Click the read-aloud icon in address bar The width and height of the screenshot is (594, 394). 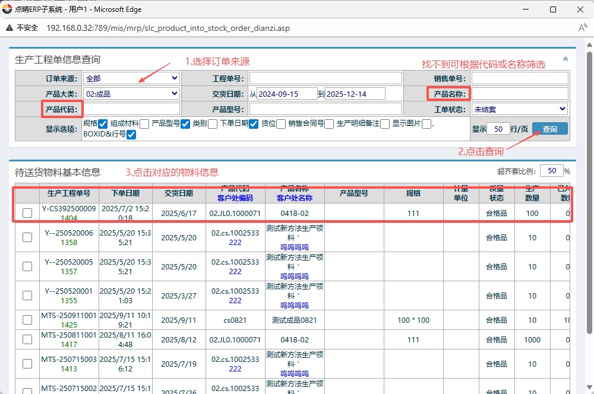coord(582,28)
